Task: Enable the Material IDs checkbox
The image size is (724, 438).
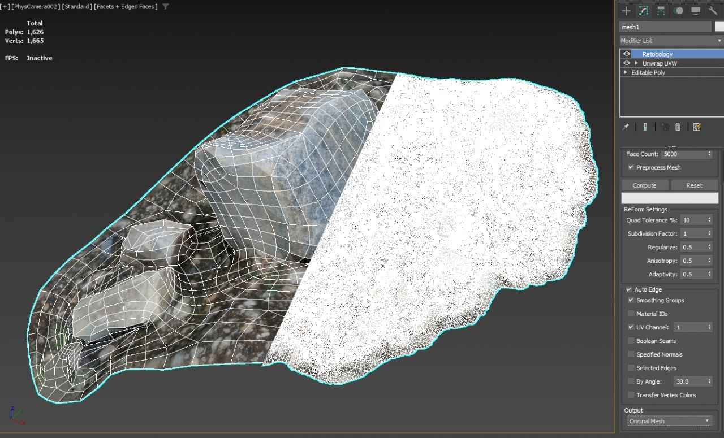Action: (631, 314)
